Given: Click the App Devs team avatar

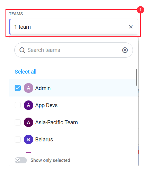Looking at the screenshot, I should pos(28,105).
